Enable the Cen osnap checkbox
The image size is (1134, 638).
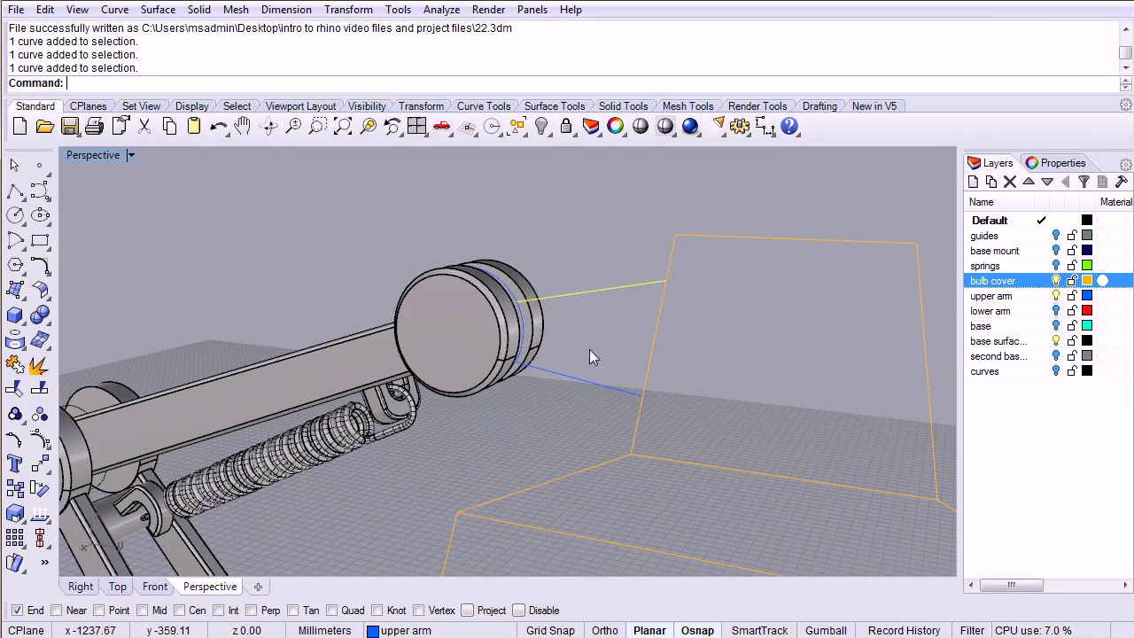(x=180, y=611)
